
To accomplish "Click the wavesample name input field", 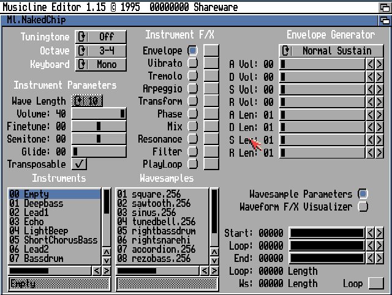I will [x=167, y=284].
